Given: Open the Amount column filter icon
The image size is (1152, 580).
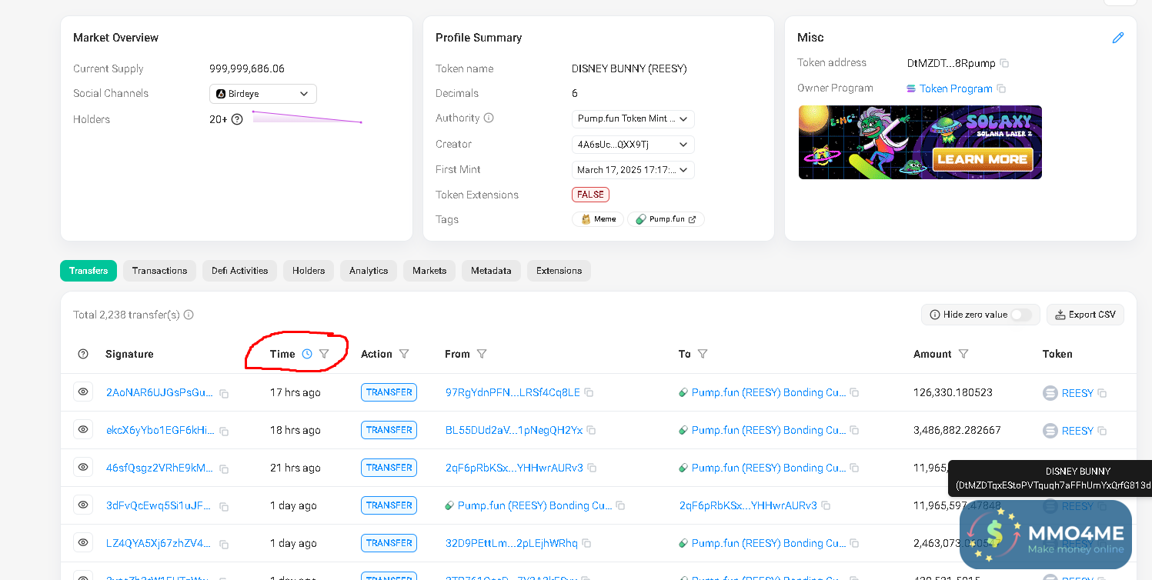Looking at the screenshot, I should pyautogui.click(x=963, y=354).
